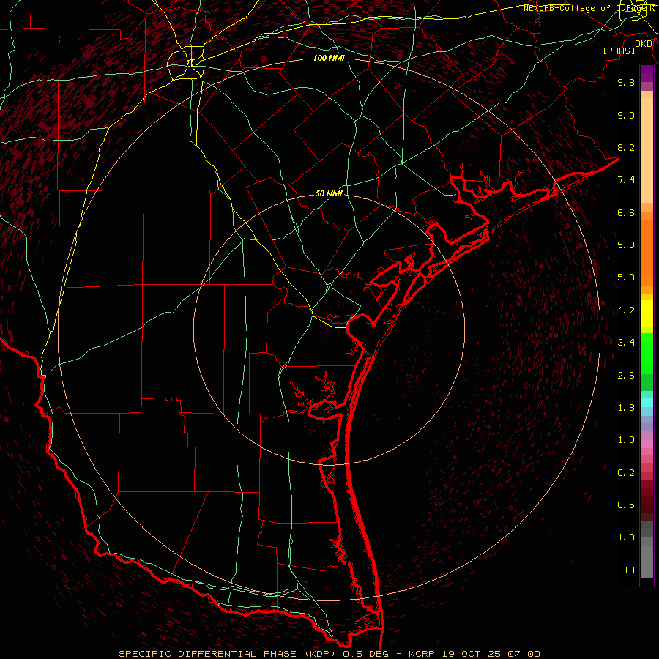This screenshot has height=659, width=659.
Task: Click the TH threshold label on scale
Action: 629,570
